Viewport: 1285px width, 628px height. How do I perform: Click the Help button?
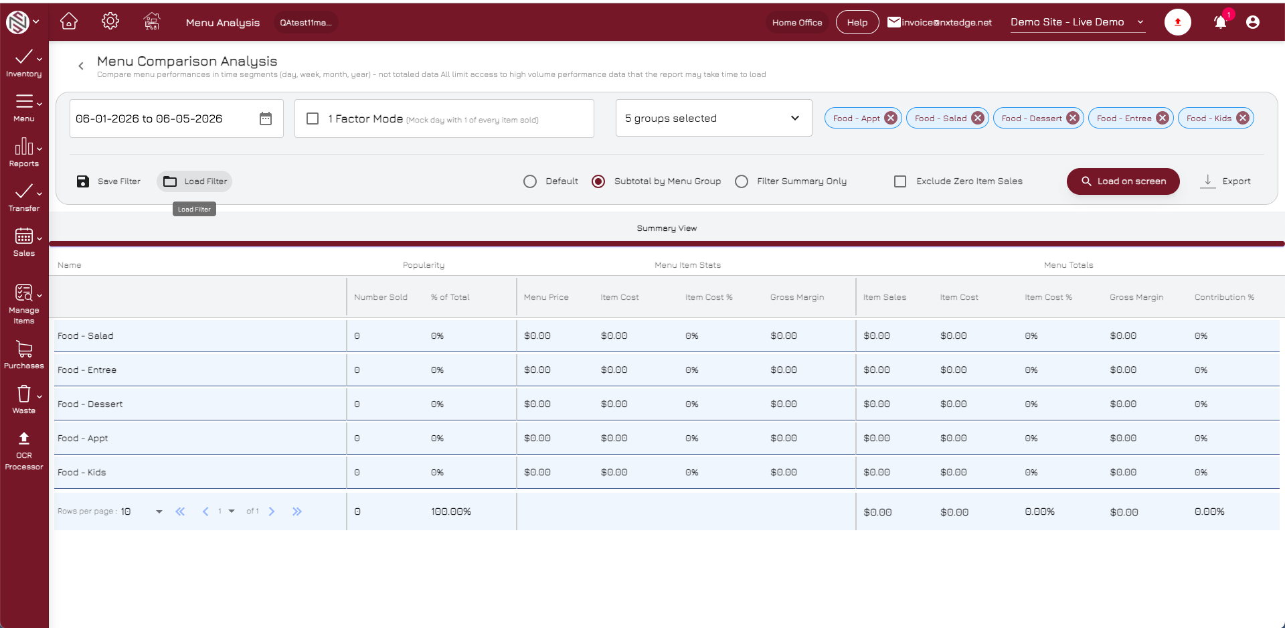tap(857, 22)
